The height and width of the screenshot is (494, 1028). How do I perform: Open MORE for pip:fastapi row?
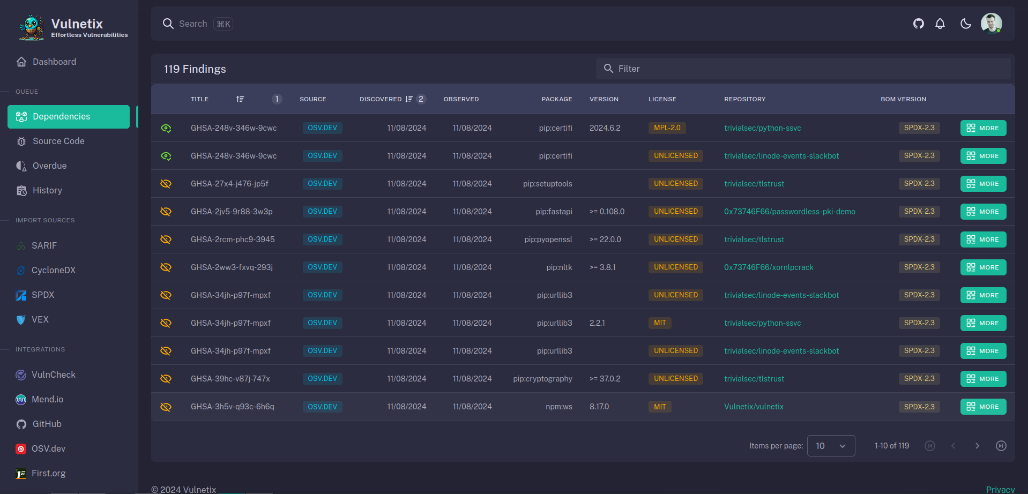coord(983,212)
